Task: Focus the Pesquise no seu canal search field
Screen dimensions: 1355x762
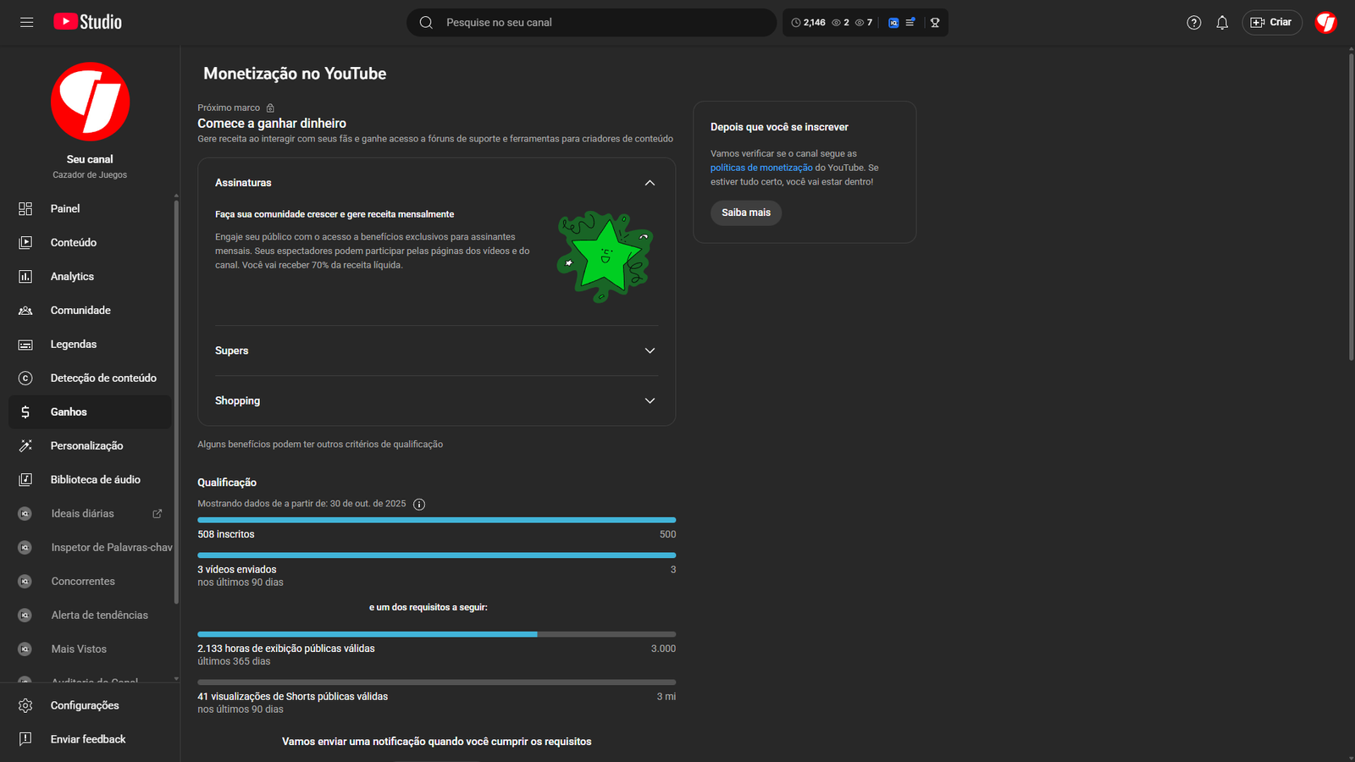Action: pyautogui.click(x=593, y=23)
